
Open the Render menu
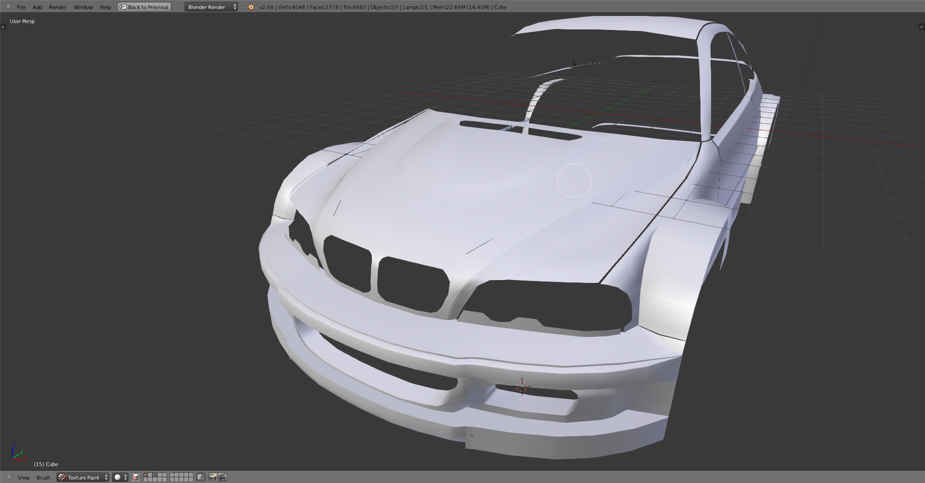[57, 7]
